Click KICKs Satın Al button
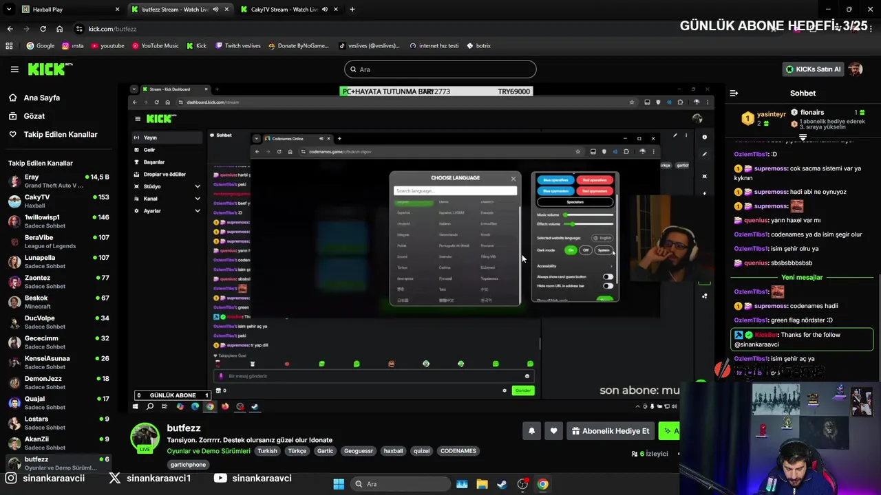881x495 pixels. [813, 69]
